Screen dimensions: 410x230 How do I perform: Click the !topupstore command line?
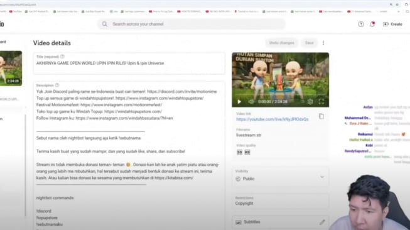(47, 217)
